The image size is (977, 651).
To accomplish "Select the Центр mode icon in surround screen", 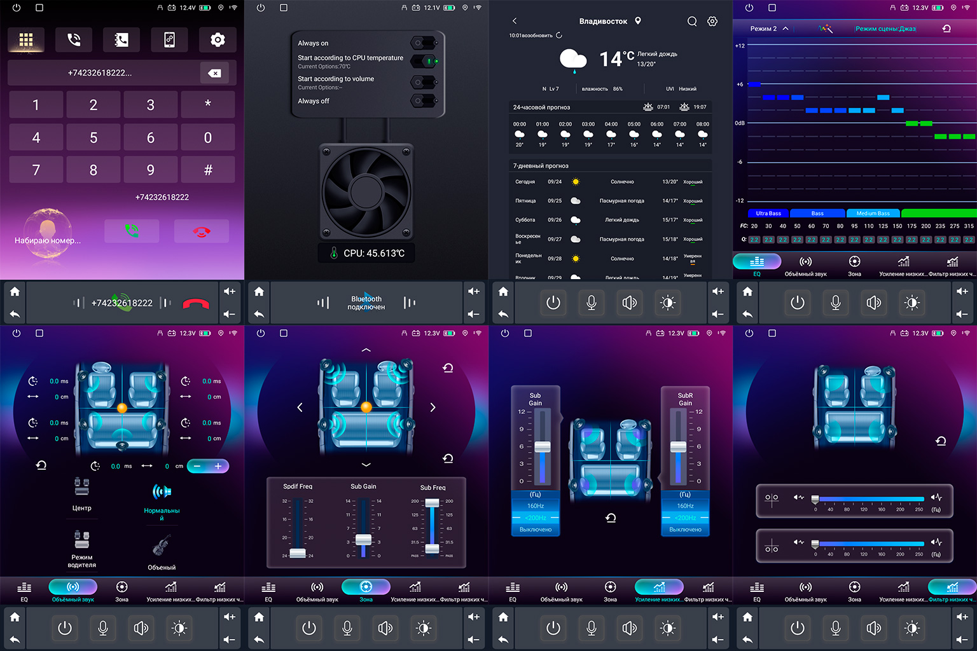I will (82, 487).
